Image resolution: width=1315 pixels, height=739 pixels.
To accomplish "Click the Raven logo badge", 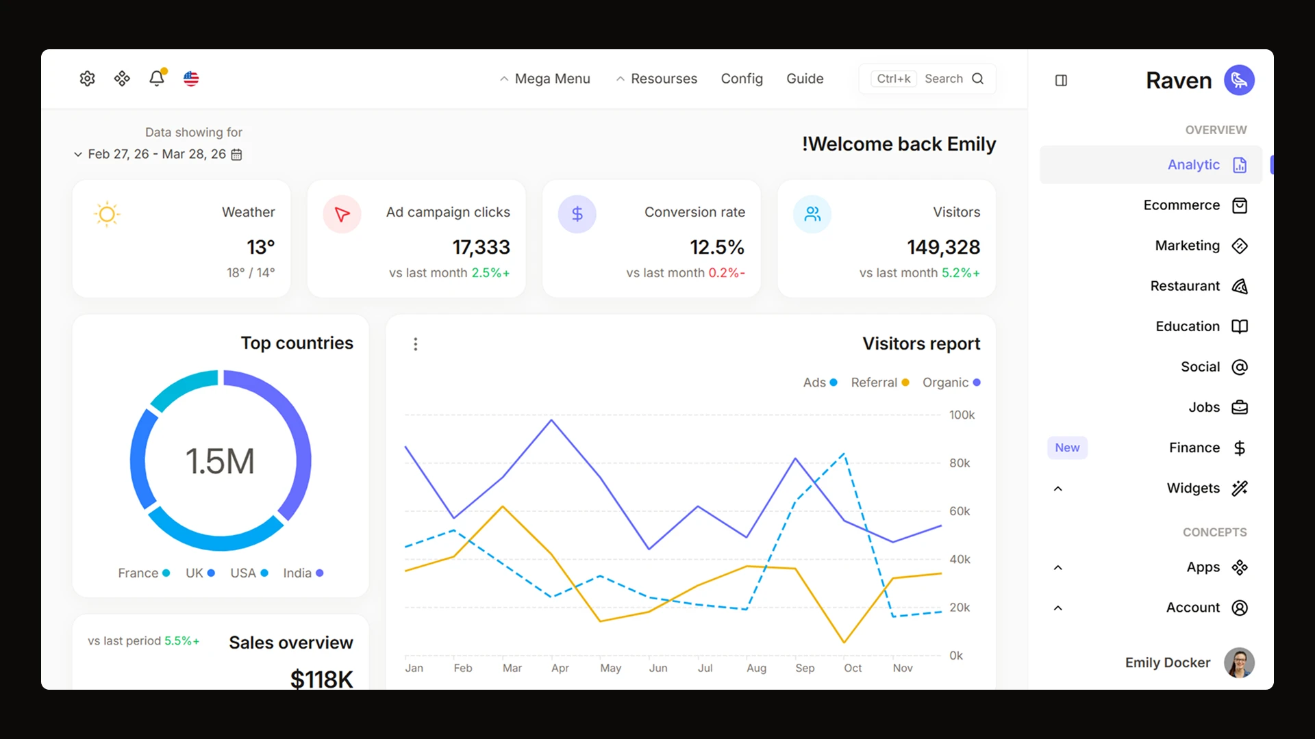I will pos(1239,80).
